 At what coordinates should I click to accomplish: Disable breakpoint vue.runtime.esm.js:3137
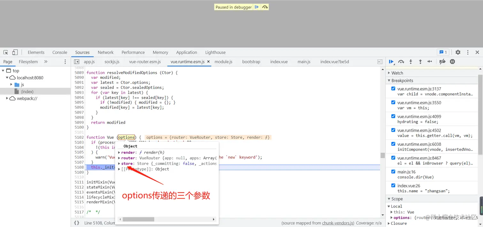click(x=393, y=89)
